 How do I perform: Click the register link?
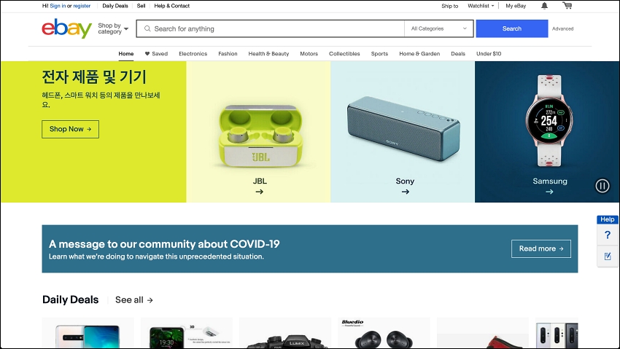pyautogui.click(x=82, y=6)
